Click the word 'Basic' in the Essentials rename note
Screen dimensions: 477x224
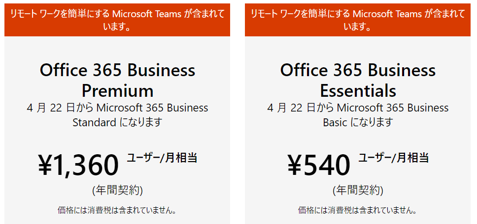click(335, 122)
